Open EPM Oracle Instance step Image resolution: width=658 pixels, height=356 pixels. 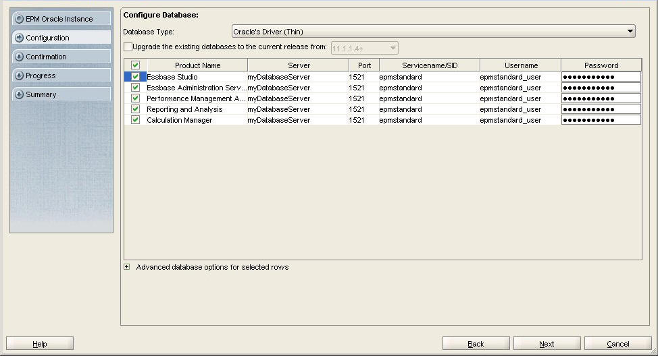[x=61, y=19]
